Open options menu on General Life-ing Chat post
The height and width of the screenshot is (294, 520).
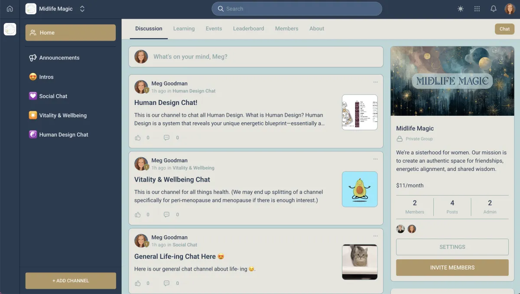pos(375,236)
